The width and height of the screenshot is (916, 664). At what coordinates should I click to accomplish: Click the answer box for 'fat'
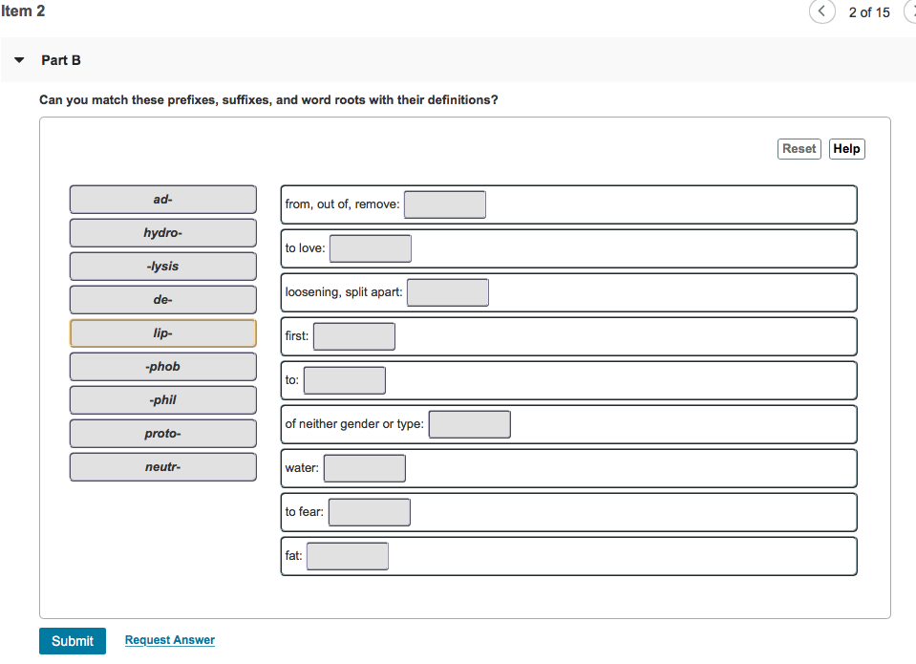click(x=347, y=555)
